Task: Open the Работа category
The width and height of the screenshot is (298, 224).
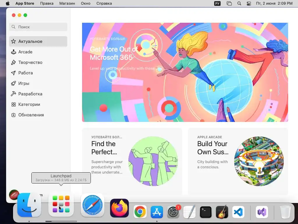Action: [x=38, y=73]
